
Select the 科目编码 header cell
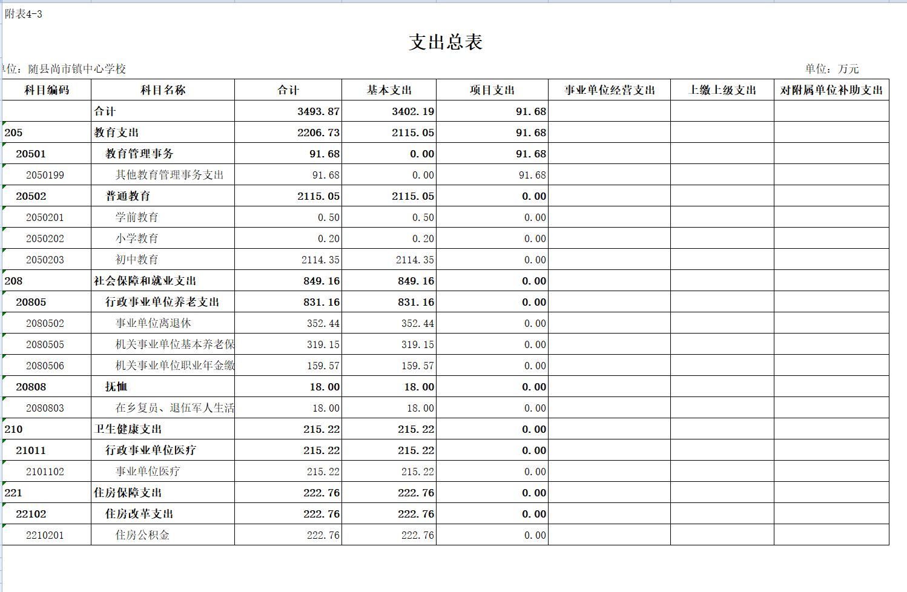47,90
